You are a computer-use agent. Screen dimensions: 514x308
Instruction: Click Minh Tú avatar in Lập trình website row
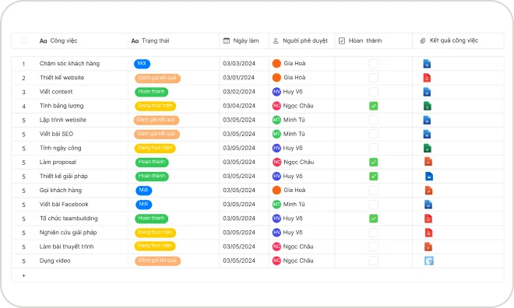276,120
